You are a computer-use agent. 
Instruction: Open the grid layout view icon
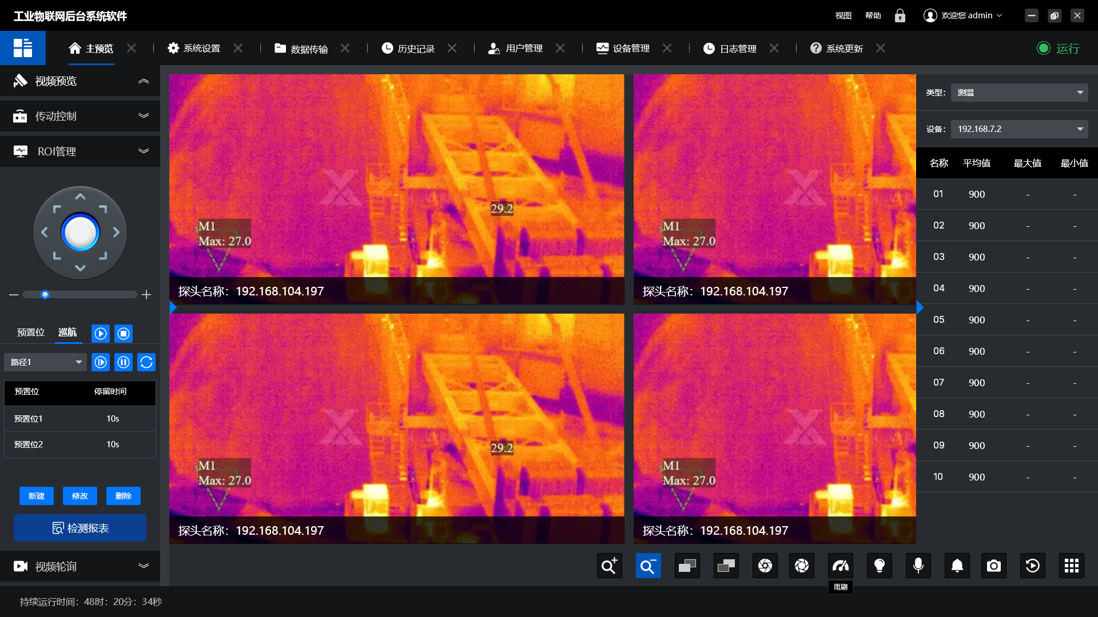[x=1071, y=566]
